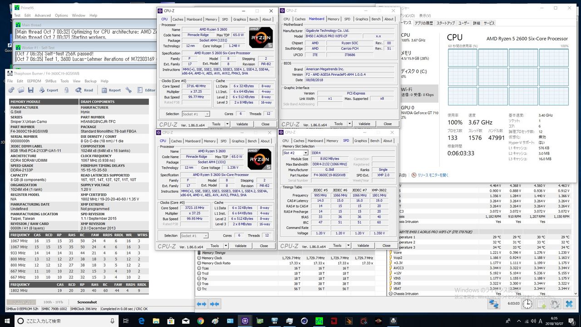581x327 pixels.
Task: Open the Backup menu in Thaiphoon Burner
Action: click(90, 81)
